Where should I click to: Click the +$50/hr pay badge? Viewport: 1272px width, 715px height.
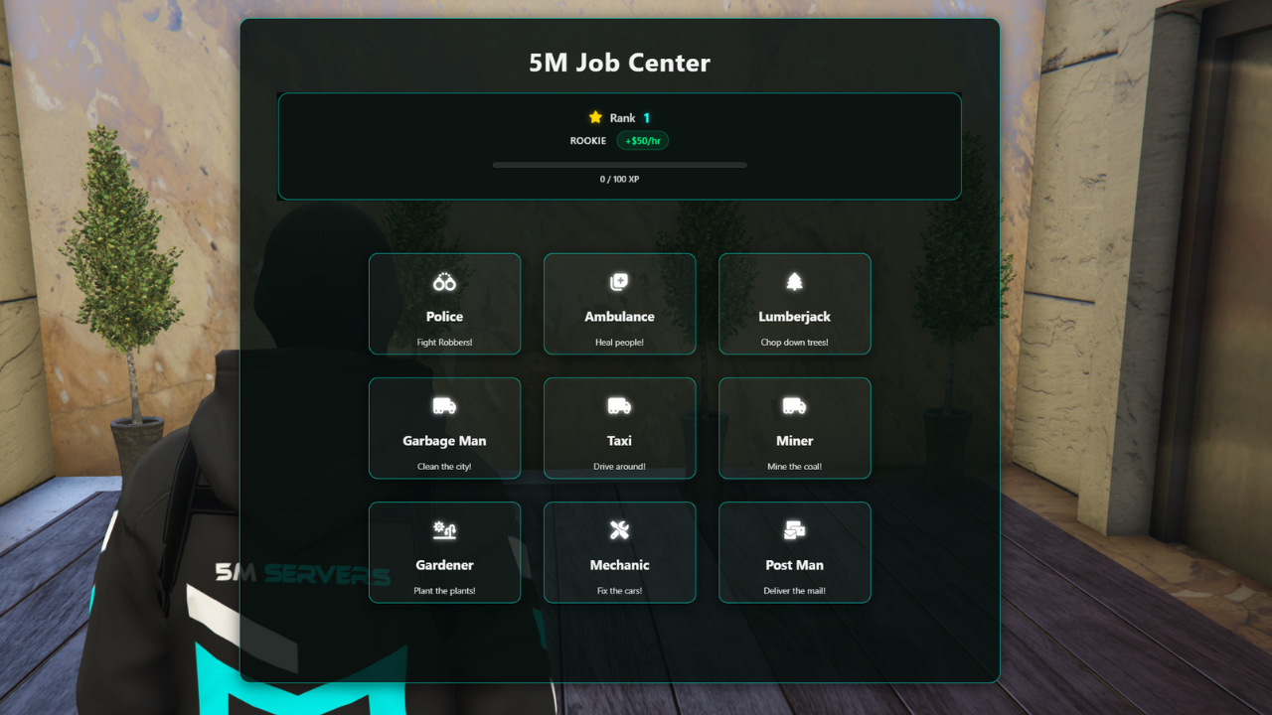(x=643, y=141)
